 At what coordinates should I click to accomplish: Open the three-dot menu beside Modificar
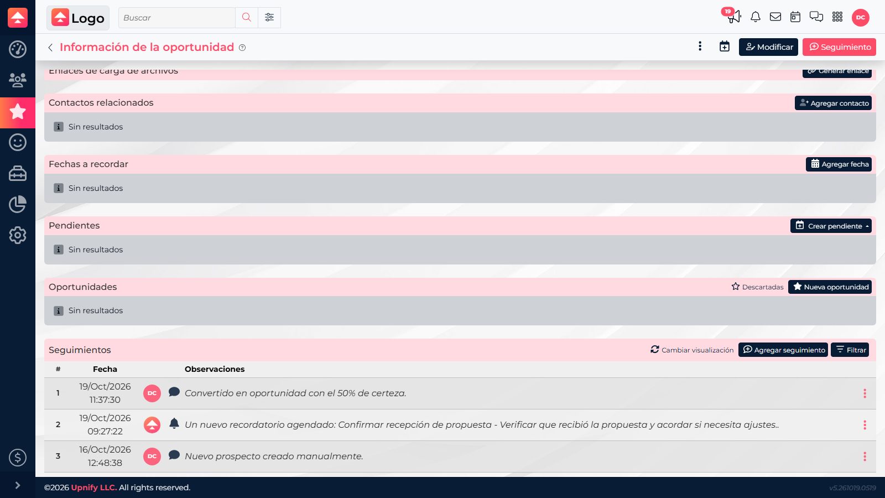click(700, 46)
